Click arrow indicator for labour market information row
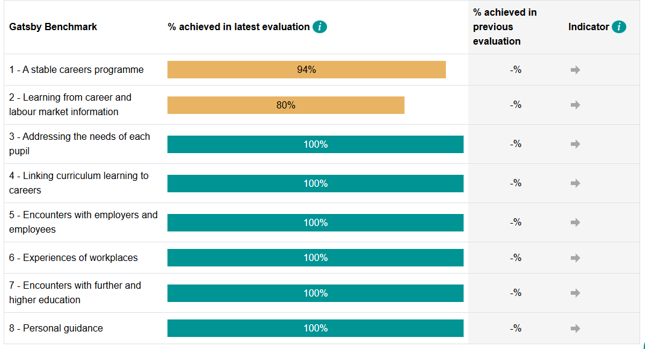This screenshot has height=349, width=645. point(575,105)
